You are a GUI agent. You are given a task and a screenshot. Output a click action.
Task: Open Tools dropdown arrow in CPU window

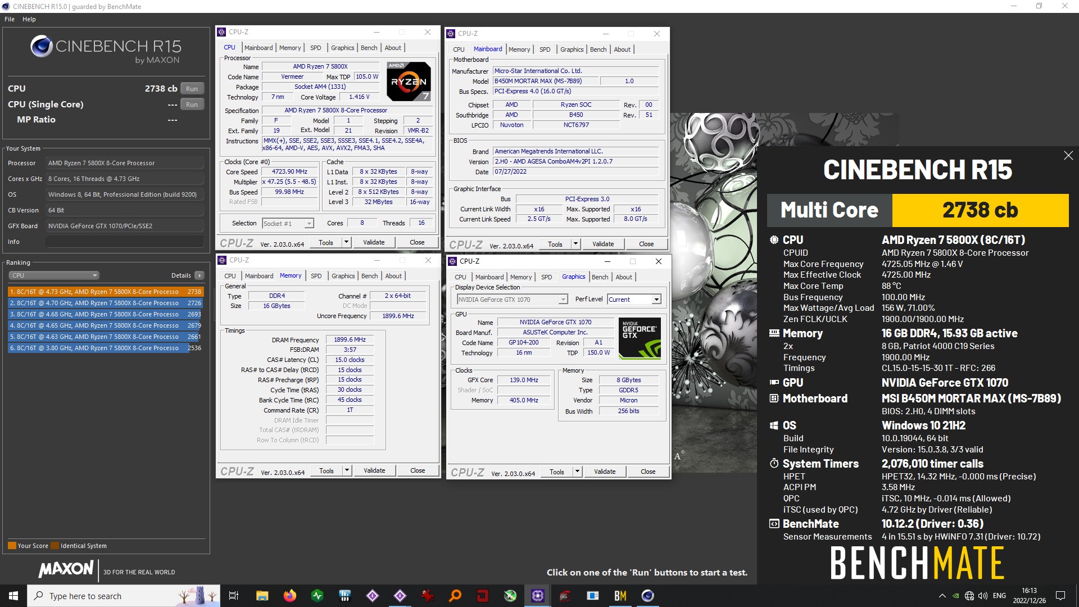[346, 242]
